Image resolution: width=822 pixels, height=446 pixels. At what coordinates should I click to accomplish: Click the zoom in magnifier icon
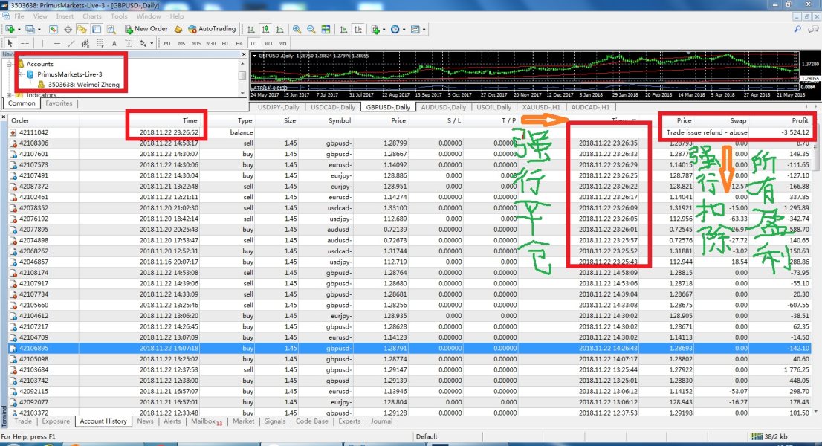(x=297, y=30)
